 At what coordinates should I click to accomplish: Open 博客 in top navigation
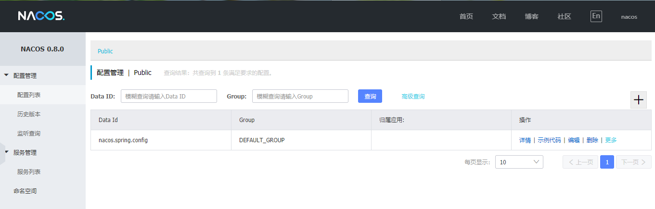pos(532,16)
